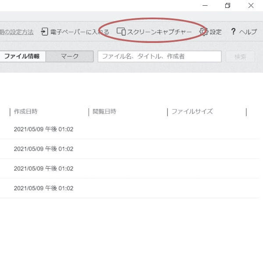The height and width of the screenshot is (263, 263).
Task: Sort by the 作成日時 column header
Action: [x=26, y=111]
